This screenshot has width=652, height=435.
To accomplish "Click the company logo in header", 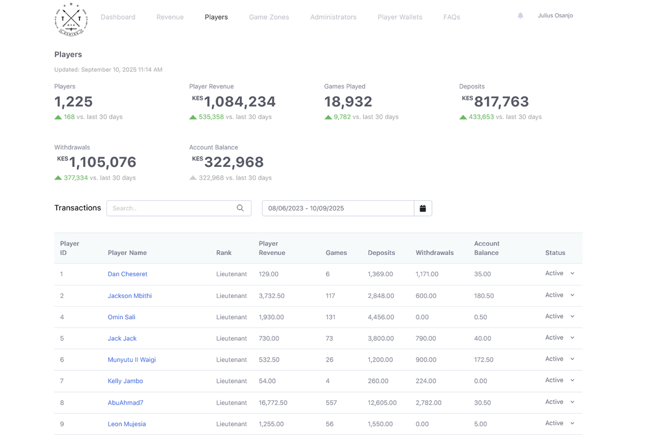I will (71, 19).
